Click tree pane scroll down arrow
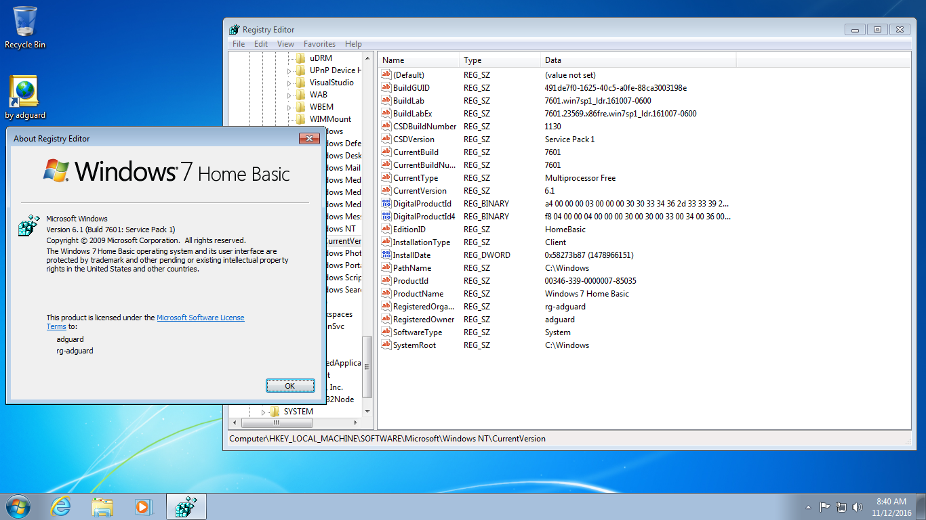 pyautogui.click(x=367, y=411)
